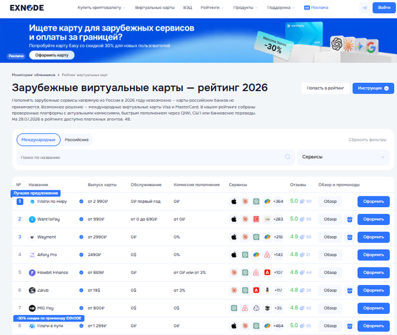Image resolution: width=397 pixels, height=335 pixels.
Task: Click the от 19$ value in Zarub row
Action: tap(94, 290)
